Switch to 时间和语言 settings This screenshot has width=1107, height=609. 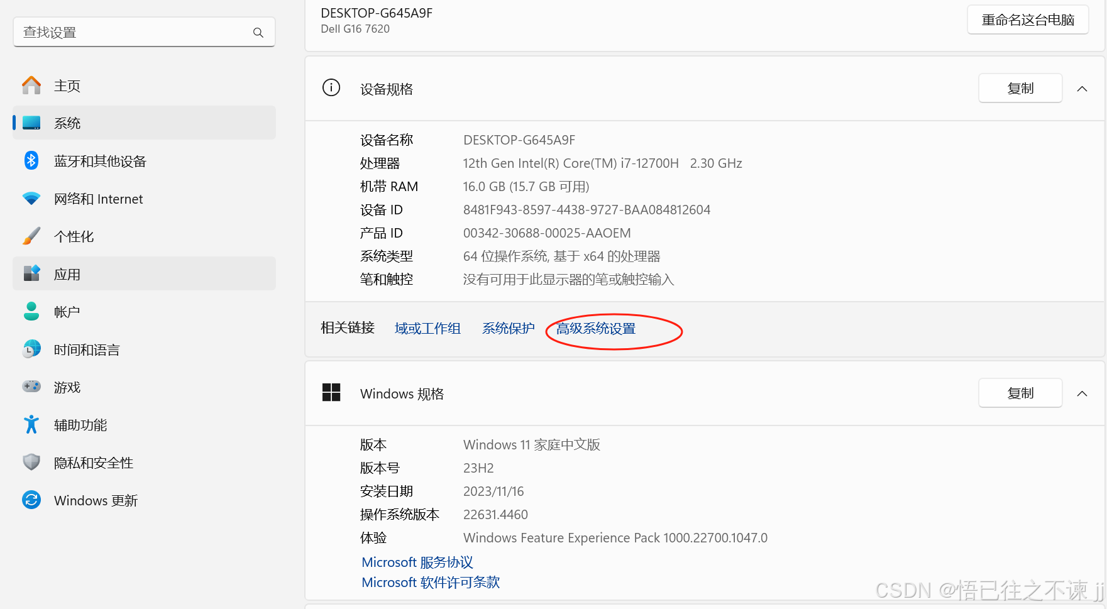pyautogui.click(x=144, y=349)
